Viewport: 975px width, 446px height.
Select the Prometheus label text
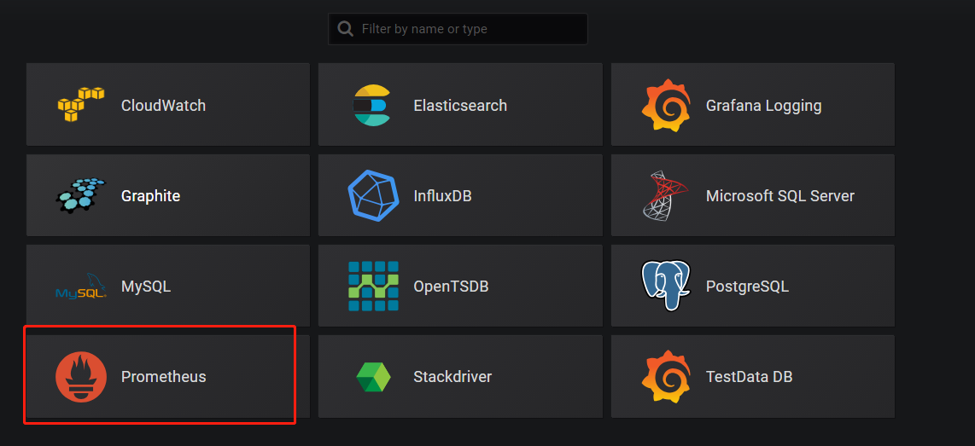pos(164,376)
